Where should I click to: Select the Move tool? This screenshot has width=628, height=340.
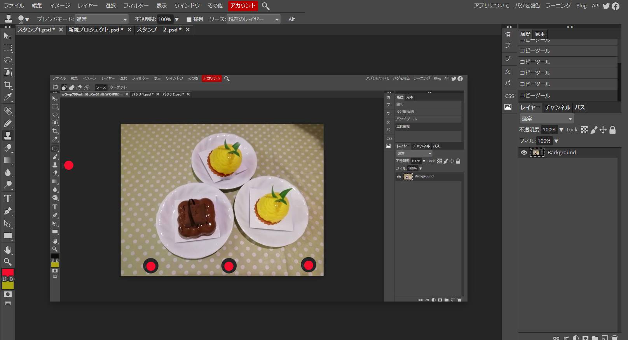[x=7, y=36]
